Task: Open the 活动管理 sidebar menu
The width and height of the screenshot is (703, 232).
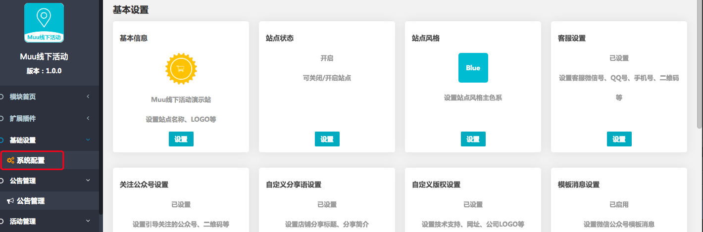Action: 50,221
